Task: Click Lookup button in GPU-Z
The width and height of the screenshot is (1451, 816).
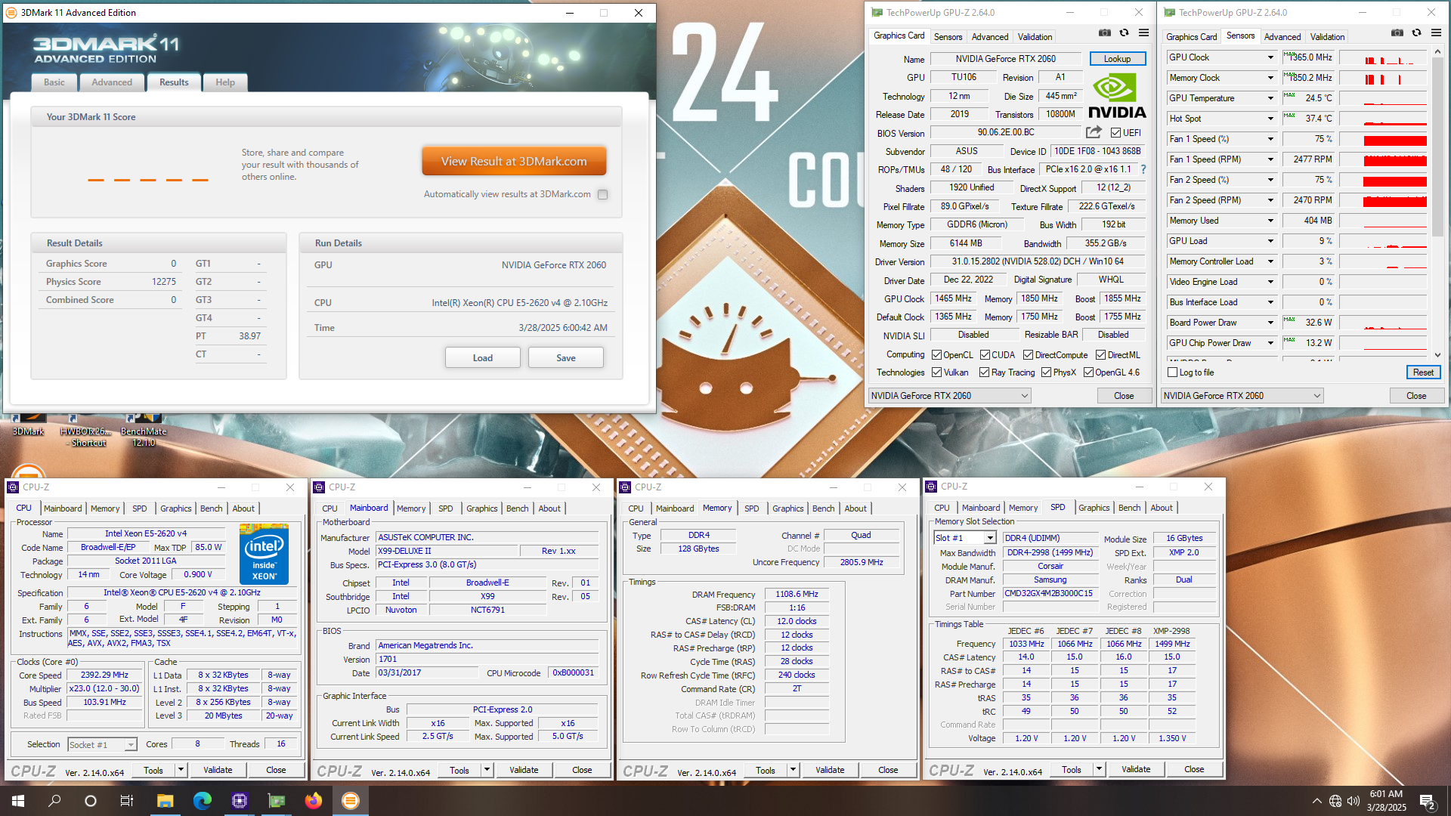Action: click(1117, 59)
